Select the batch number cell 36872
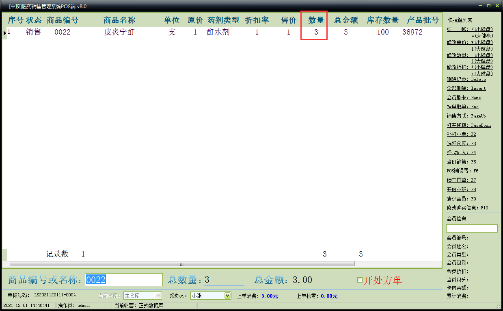 (x=412, y=32)
